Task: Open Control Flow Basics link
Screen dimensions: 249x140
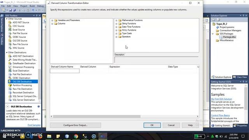Action: pos(220,115)
